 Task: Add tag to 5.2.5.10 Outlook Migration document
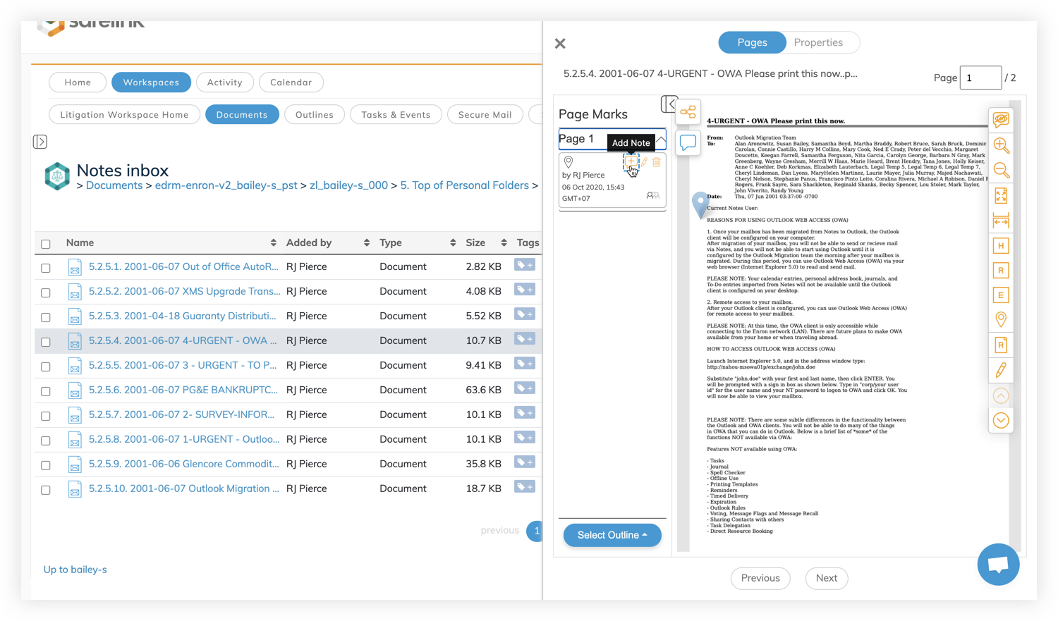click(x=525, y=487)
